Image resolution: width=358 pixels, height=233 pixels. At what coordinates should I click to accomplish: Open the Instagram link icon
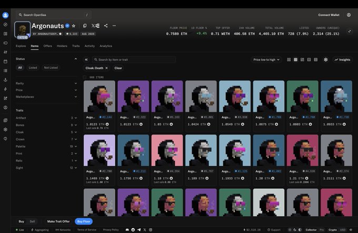151,230
